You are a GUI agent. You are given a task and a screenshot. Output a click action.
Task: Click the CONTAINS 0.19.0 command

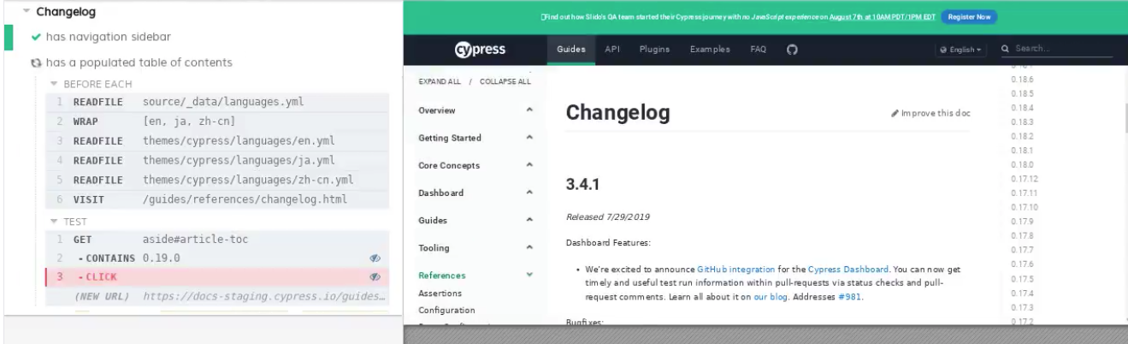click(x=217, y=258)
